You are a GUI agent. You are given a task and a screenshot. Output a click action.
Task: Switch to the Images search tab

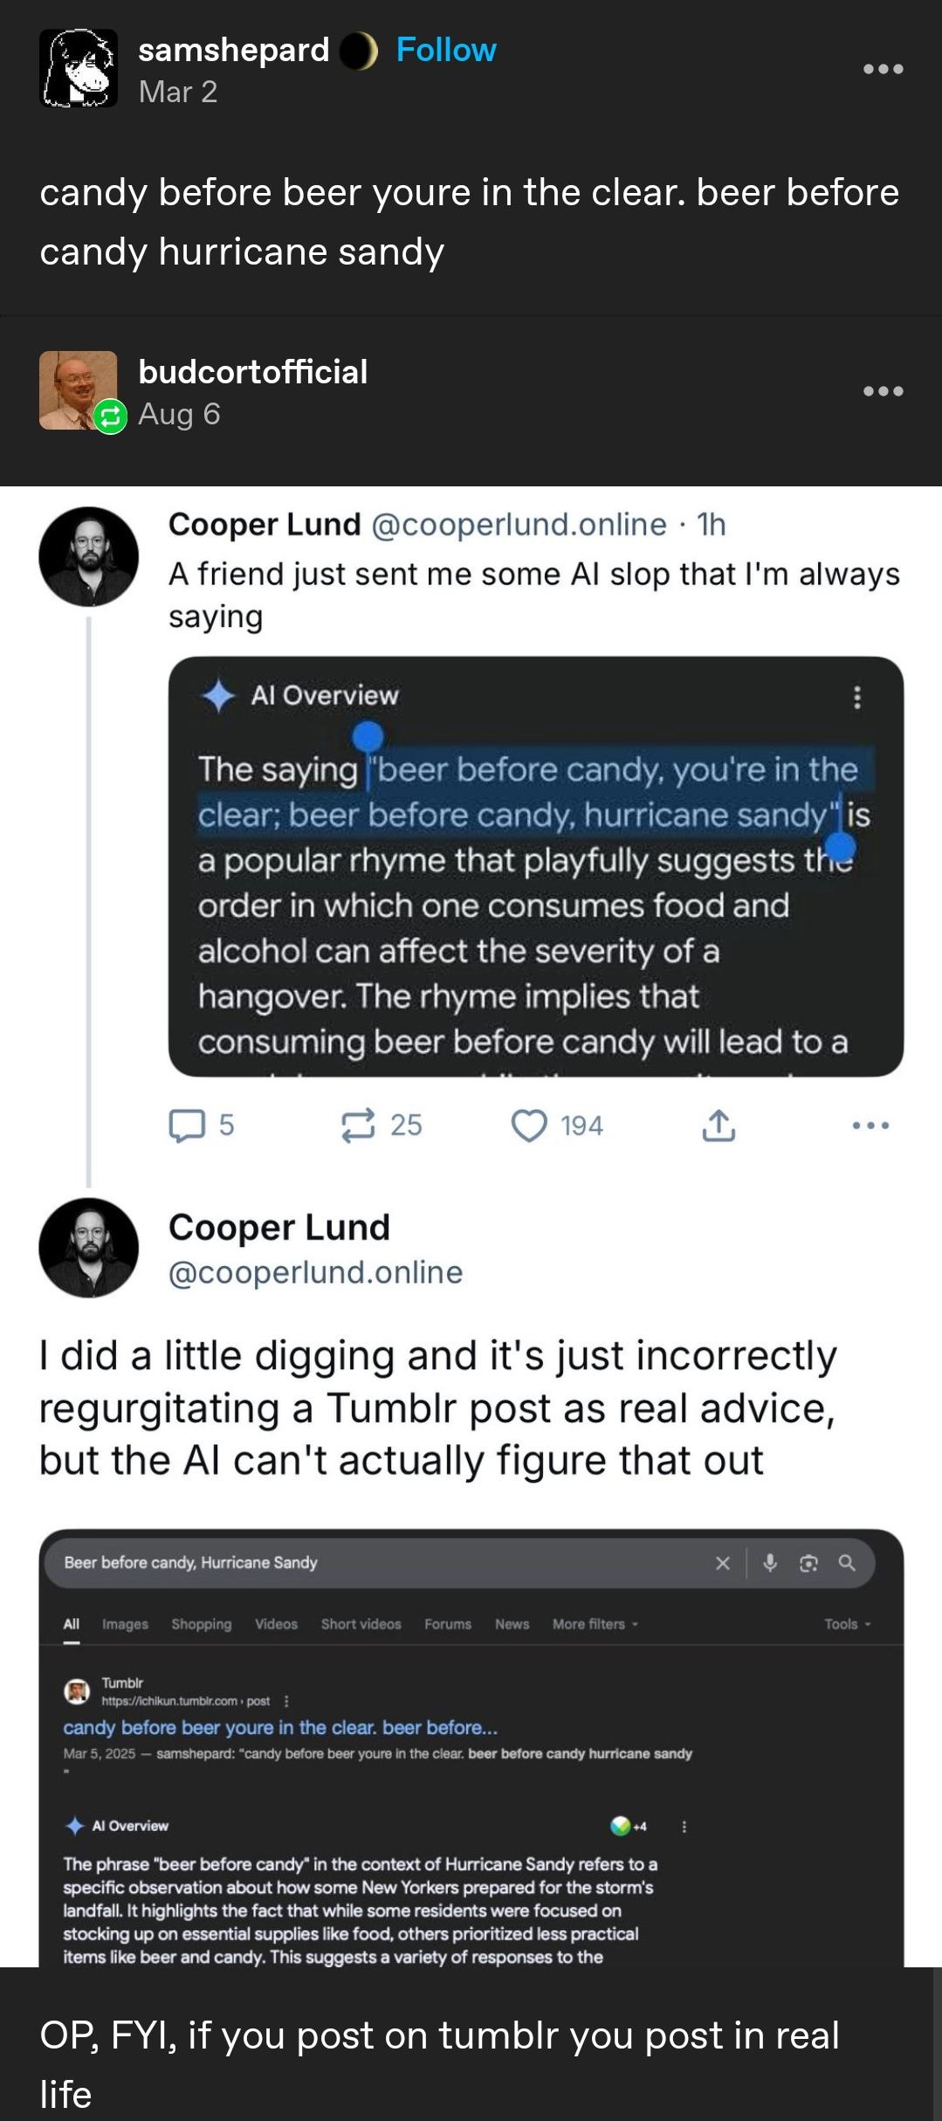pos(125,1624)
